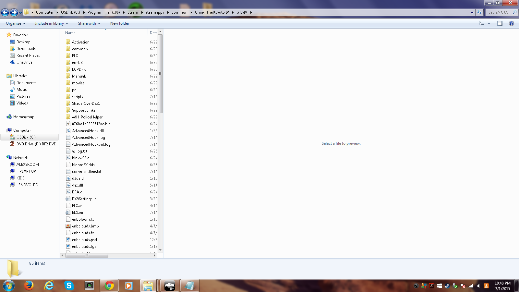The image size is (519, 292).
Task: Select the scripts folder icon
Action: pyautogui.click(x=68, y=96)
